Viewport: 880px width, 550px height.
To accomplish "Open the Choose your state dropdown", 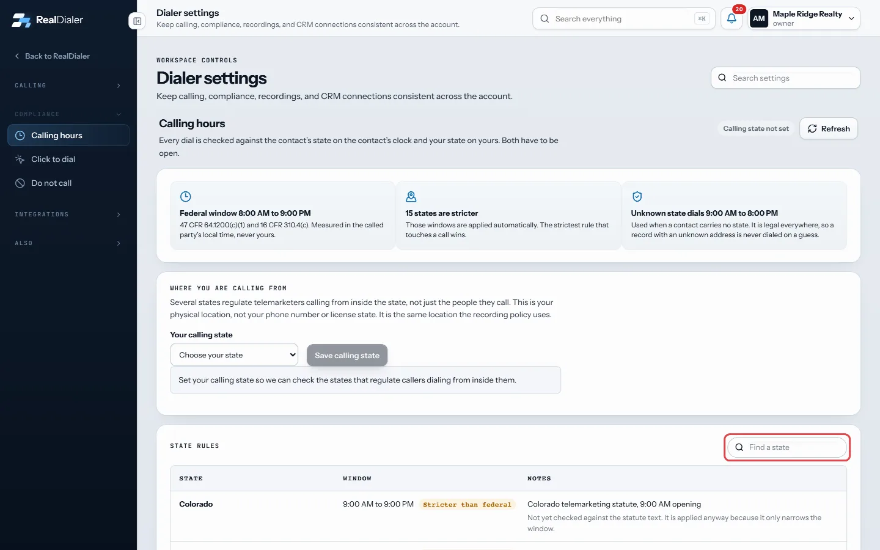I will [x=234, y=355].
